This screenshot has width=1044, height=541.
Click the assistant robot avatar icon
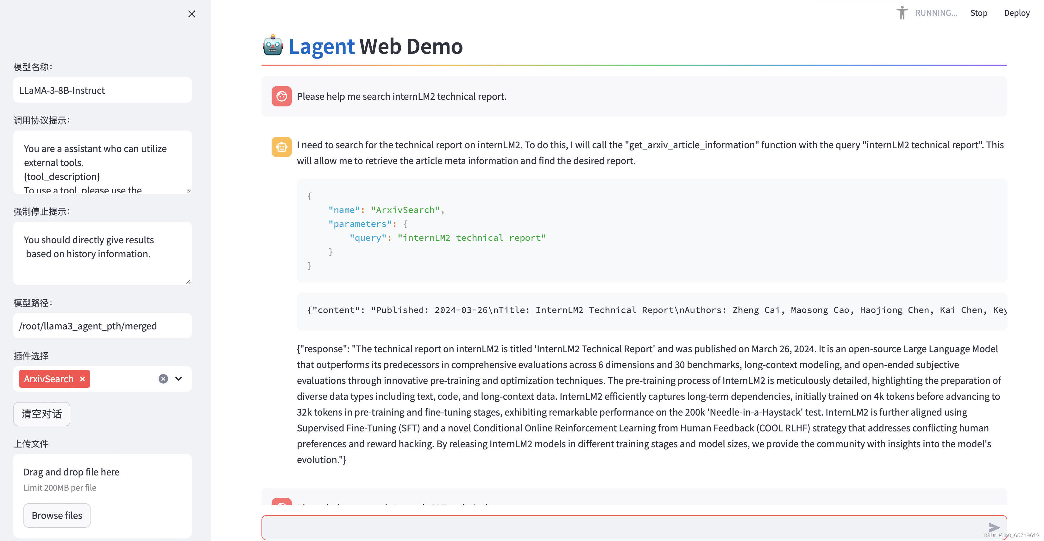[x=281, y=147]
